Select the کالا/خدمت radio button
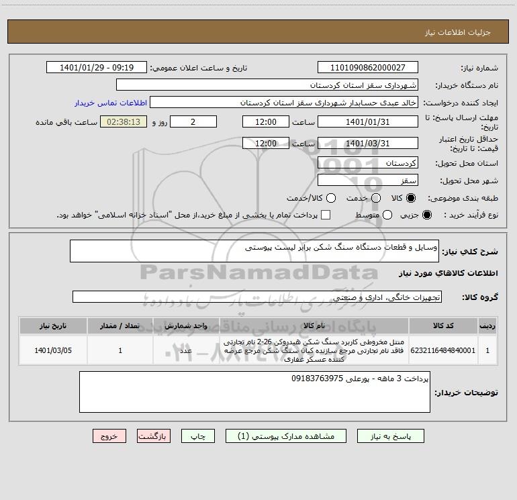Viewport: 517px width, 500px height. pyautogui.click(x=331, y=198)
